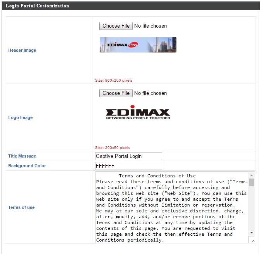Focus the Background Color input field
Viewport: 263px width, 254px height.
(128, 166)
